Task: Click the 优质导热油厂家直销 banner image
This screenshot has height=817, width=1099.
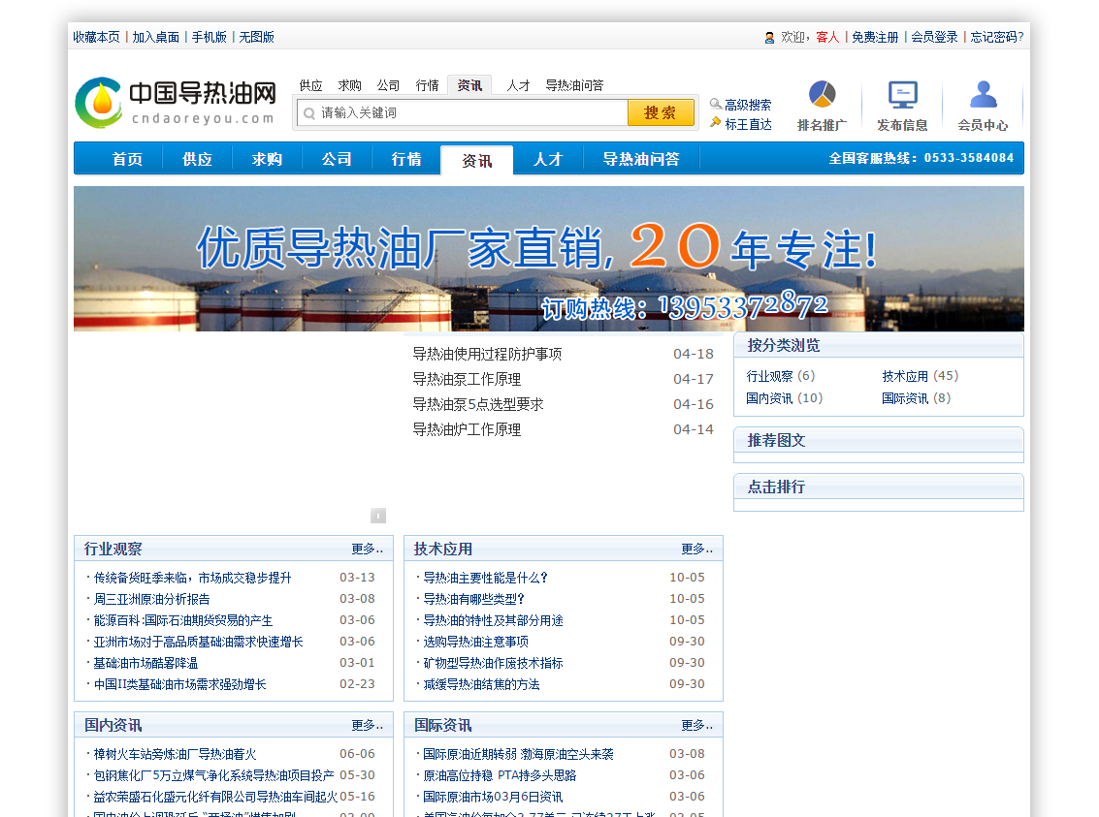Action: tap(549, 259)
